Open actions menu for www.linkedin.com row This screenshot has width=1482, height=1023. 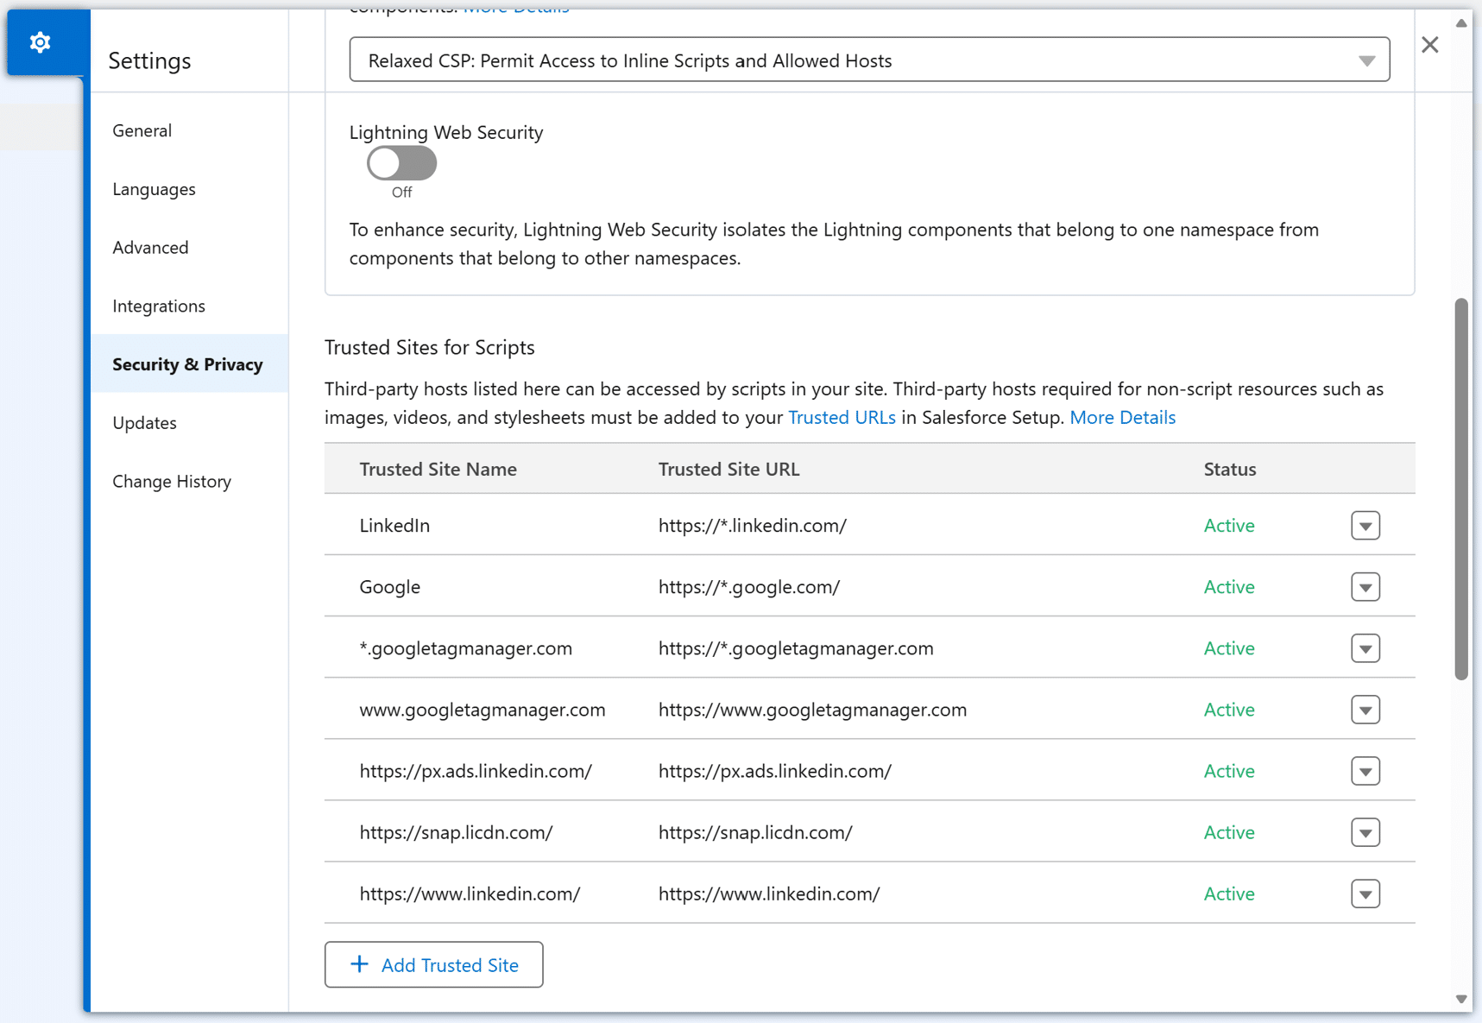point(1365,894)
